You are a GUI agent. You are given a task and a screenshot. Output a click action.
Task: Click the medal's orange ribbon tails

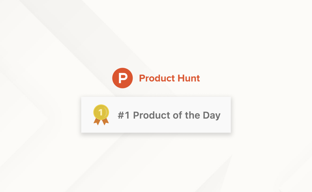[101, 121]
